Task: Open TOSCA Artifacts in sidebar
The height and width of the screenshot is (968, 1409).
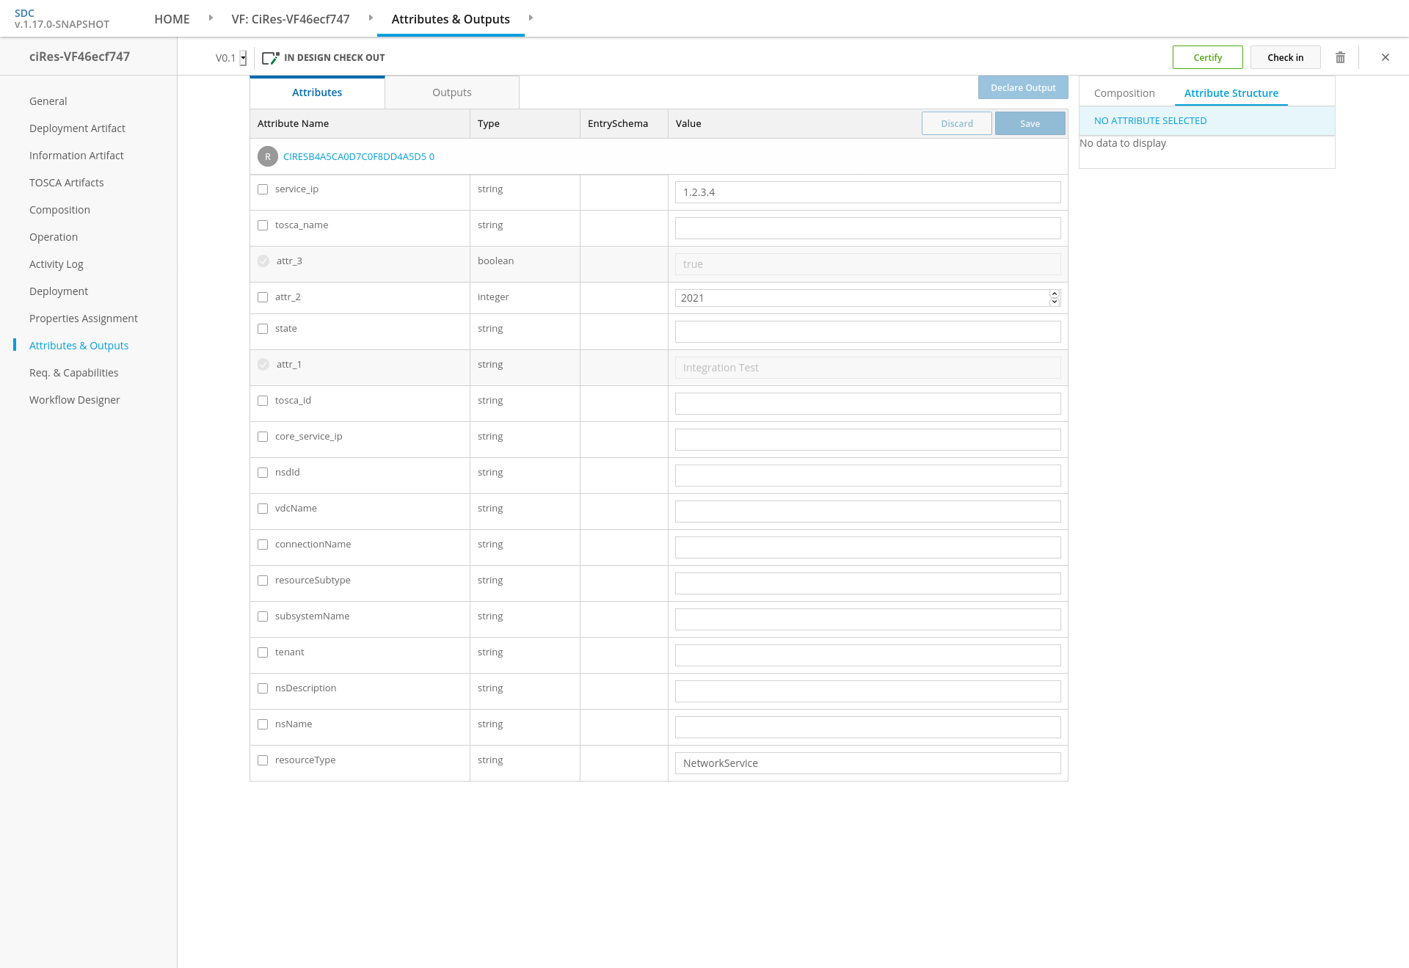Action: pos(67,183)
